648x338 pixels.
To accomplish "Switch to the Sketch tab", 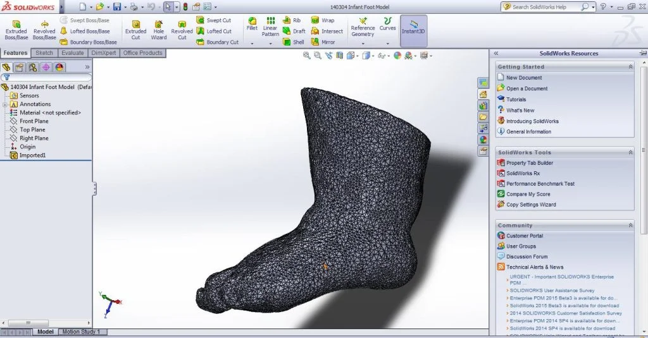I will pyautogui.click(x=44, y=53).
